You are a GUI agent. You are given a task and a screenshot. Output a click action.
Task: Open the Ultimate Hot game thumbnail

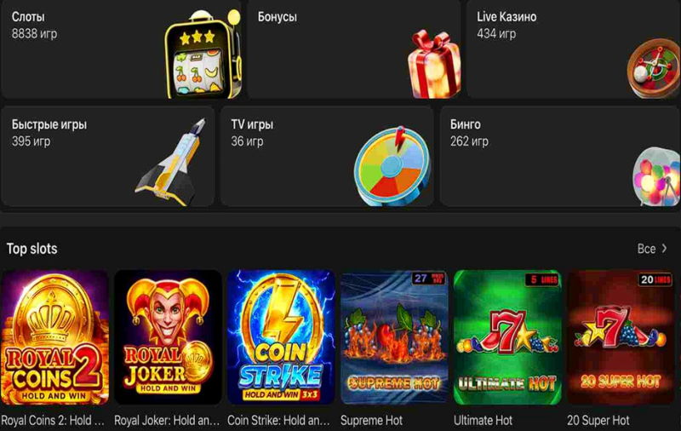pyautogui.click(x=507, y=337)
